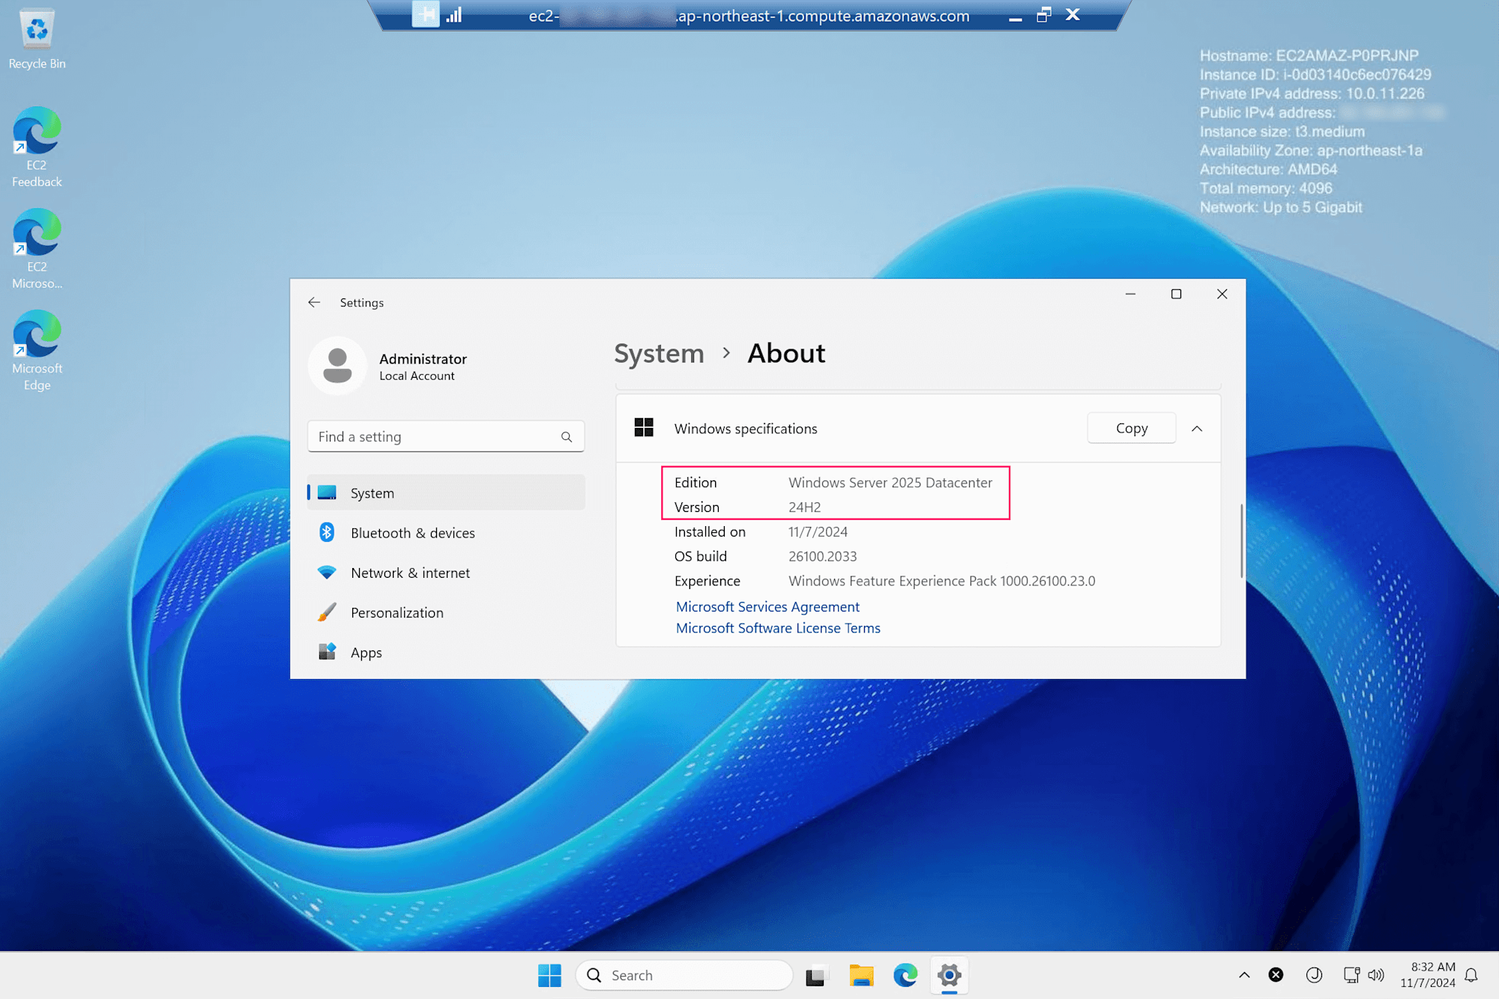Open Apps settings category
Screen dimensions: 1499x999
tap(446, 652)
